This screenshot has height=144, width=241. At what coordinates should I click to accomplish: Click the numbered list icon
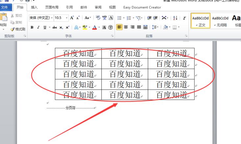(129, 18)
